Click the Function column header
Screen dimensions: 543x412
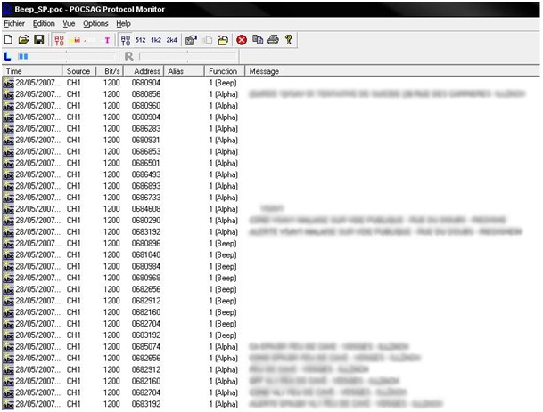[225, 71]
